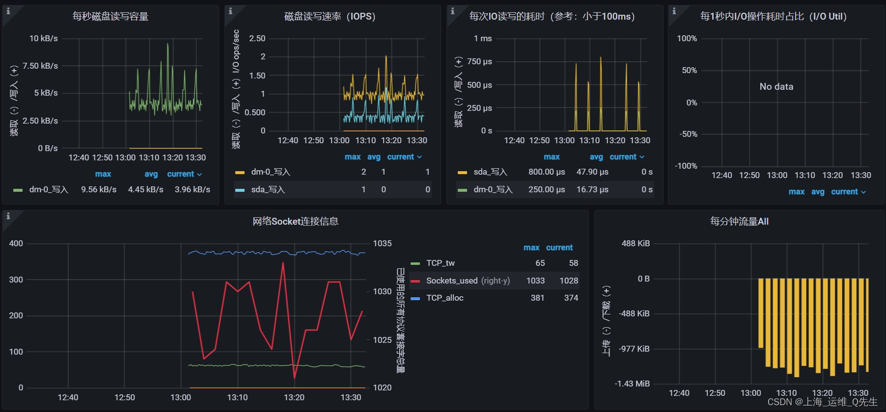Viewport: 886px width, 412px height.
Task: Click the TCP_alloc max value 381
Action: pos(537,298)
